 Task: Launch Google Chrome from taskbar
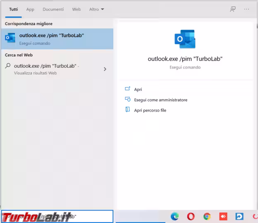(x=207, y=216)
